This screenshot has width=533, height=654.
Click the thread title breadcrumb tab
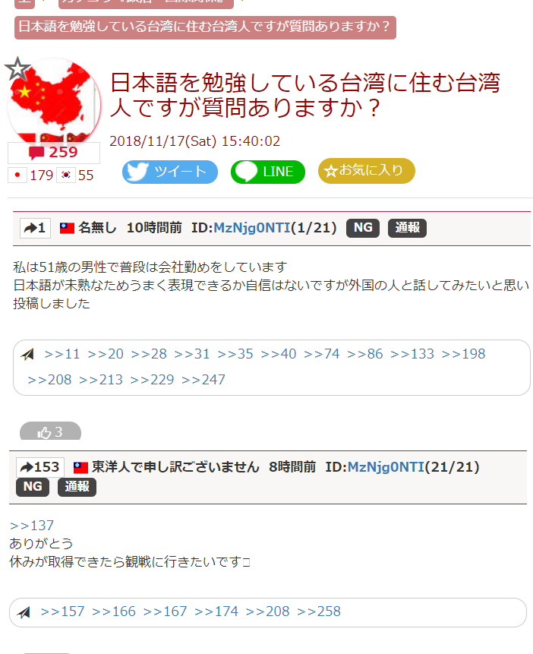coord(205,27)
